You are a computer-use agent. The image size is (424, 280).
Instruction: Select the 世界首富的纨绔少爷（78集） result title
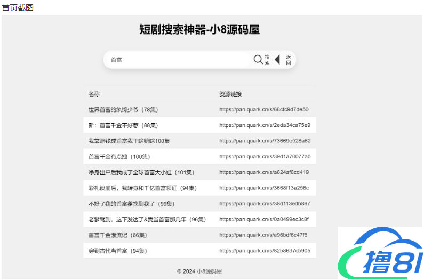coord(123,110)
